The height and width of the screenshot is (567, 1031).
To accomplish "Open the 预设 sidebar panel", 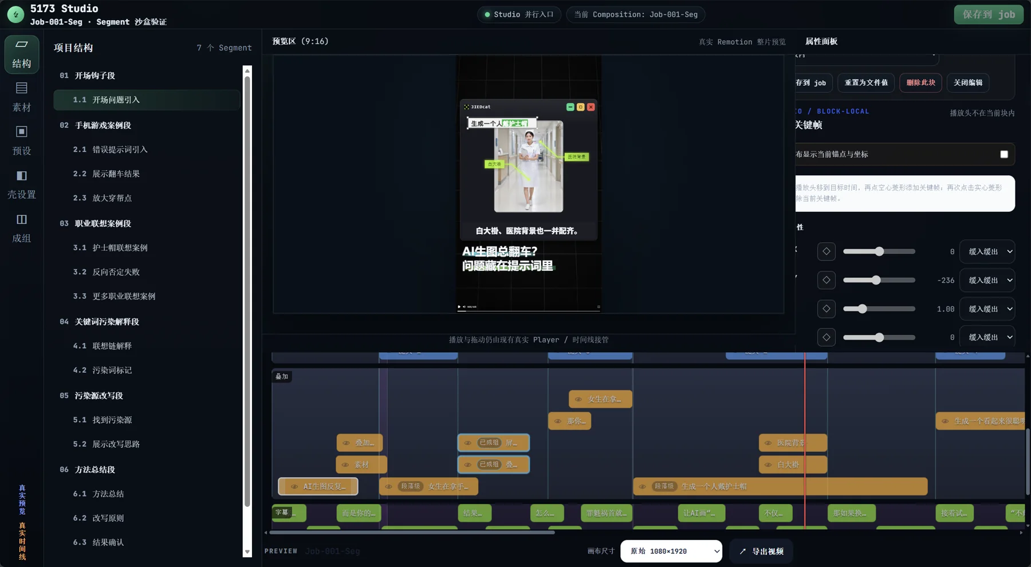I will coord(22,141).
